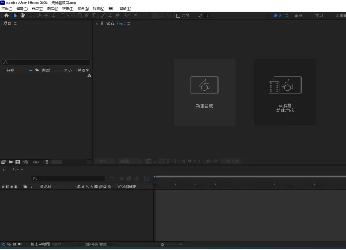
Task: Click the timeline zoom slider handle
Action: pyautogui.click(x=163, y=244)
